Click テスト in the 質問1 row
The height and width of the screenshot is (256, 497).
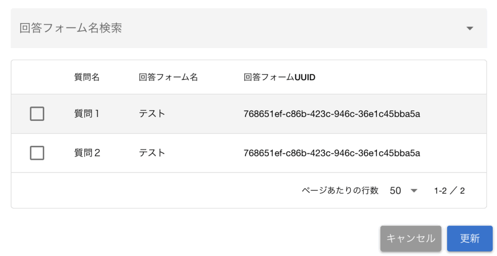click(152, 114)
